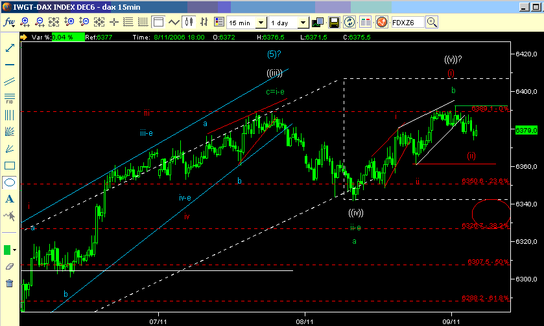Click the c=i-e annotation

(x=275, y=92)
